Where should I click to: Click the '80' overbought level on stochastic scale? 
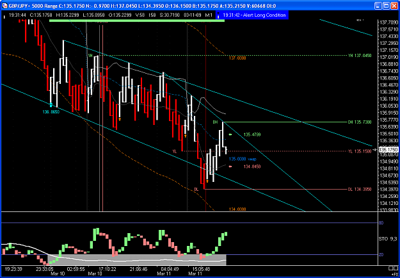(381, 223)
